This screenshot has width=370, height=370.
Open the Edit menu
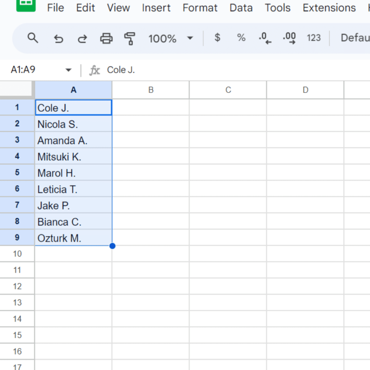coord(85,8)
